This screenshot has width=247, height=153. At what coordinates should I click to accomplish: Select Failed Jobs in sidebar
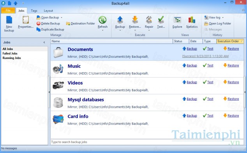pos(10,53)
